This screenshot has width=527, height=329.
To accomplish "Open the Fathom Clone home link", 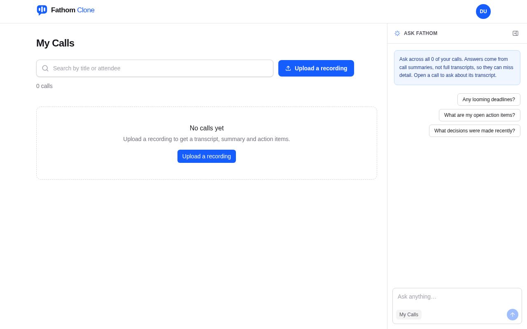I will click(65, 10).
